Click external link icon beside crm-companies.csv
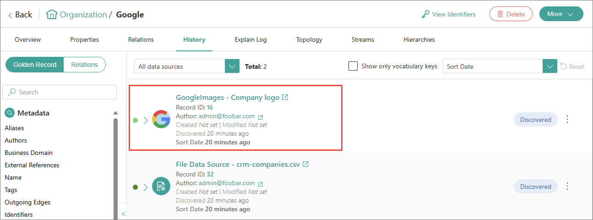This screenshot has width=593, height=220. tap(305, 164)
